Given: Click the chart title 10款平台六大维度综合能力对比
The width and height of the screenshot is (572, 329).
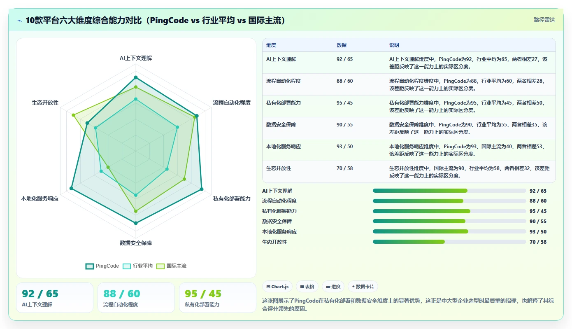Looking at the screenshot, I should (x=156, y=21).
